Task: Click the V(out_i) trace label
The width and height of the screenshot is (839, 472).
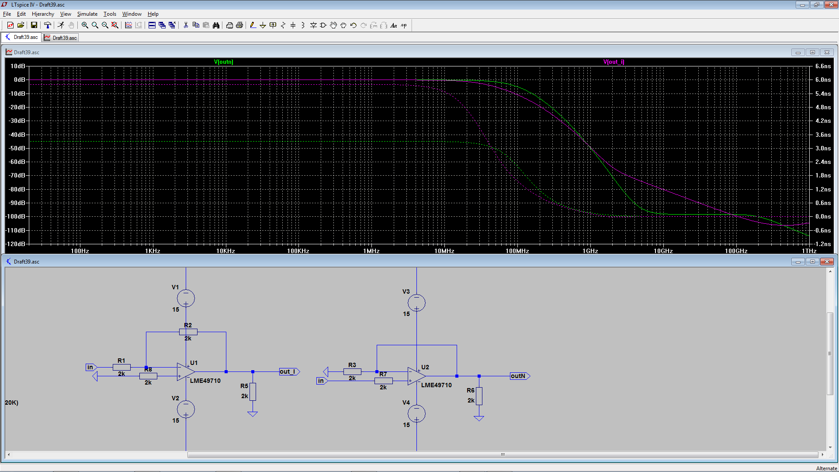Action: tap(614, 62)
